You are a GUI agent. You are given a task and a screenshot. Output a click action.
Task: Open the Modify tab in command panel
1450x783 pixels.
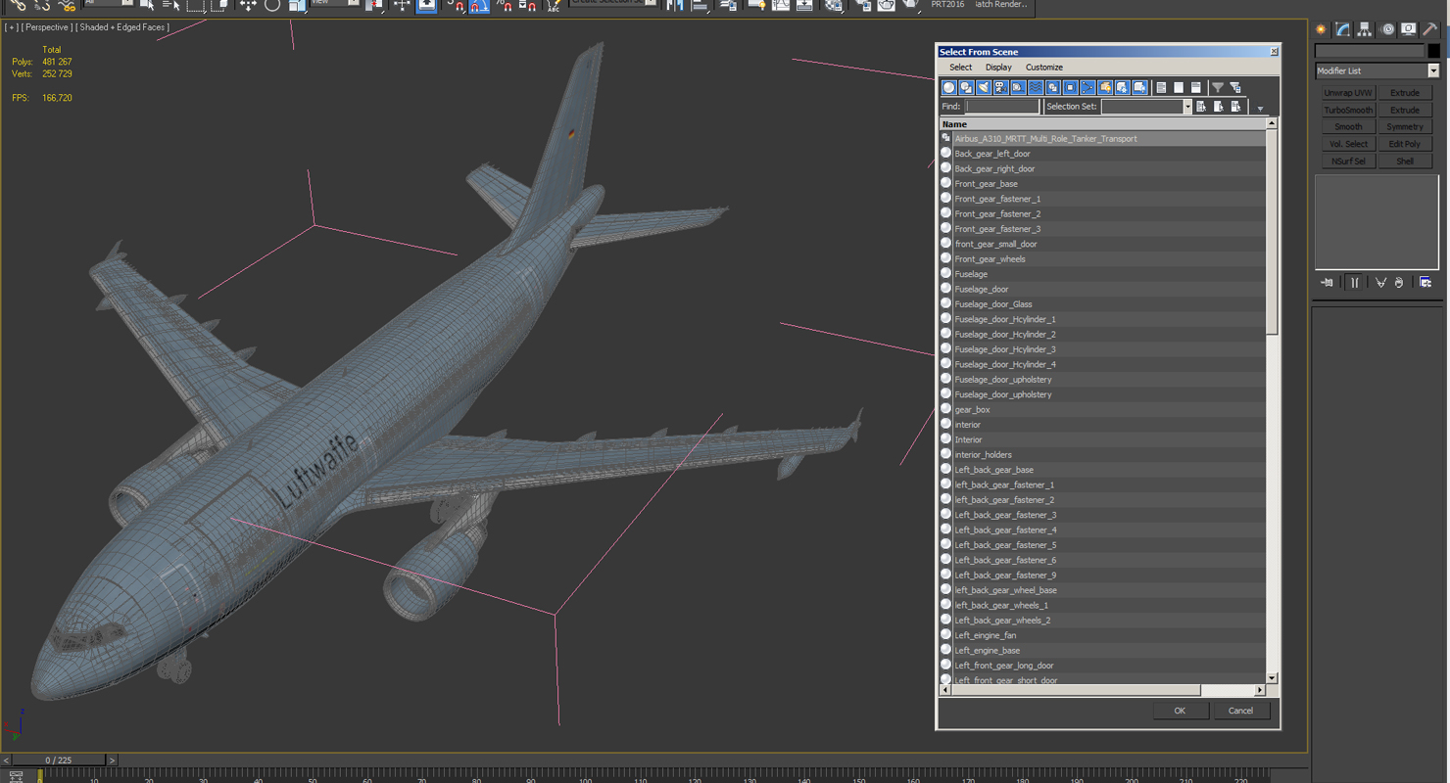click(x=1343, y=29)
